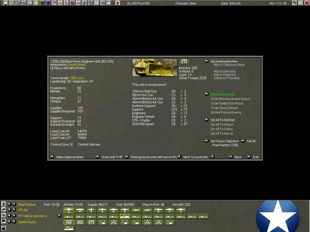Click the Exit button
The width and height of the screenshot is (310, 232).
pyautogui.click(x=256, y=157)
